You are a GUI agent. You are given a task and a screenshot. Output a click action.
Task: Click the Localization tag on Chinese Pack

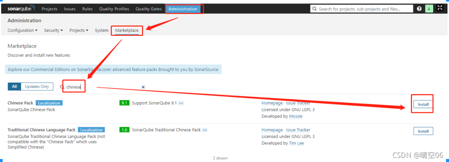(x=49, y=103)
